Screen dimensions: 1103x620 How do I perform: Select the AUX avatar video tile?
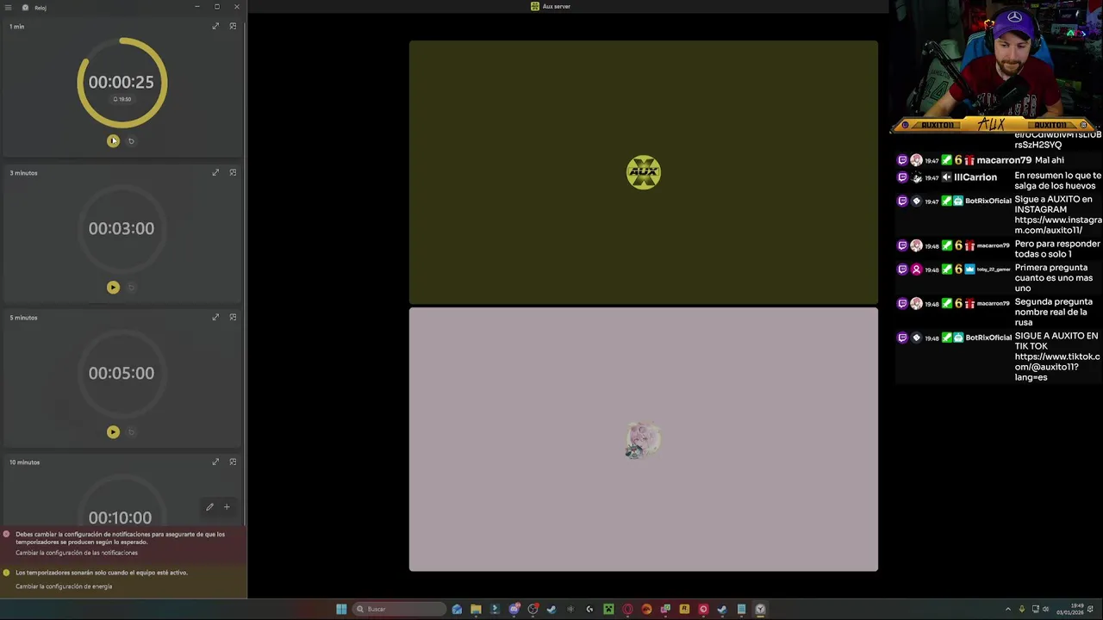644,172
